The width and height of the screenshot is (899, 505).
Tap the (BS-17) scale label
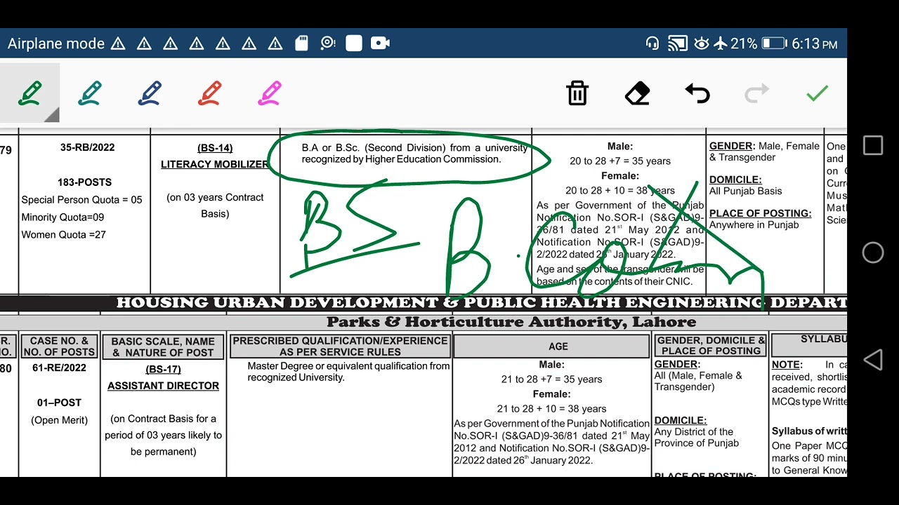point(163,369)
